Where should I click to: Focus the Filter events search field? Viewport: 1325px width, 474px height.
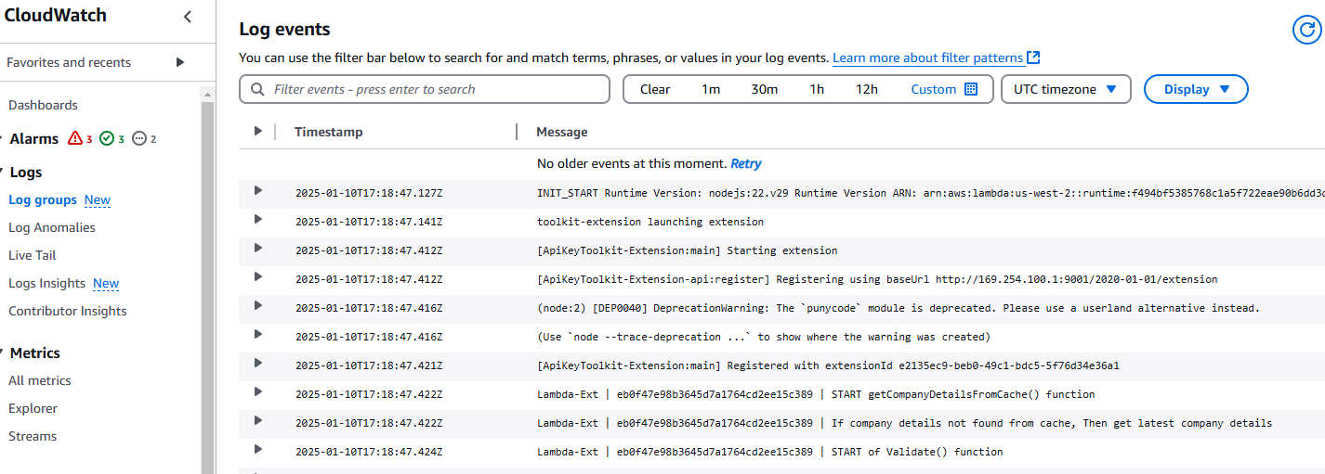[425, 89]
